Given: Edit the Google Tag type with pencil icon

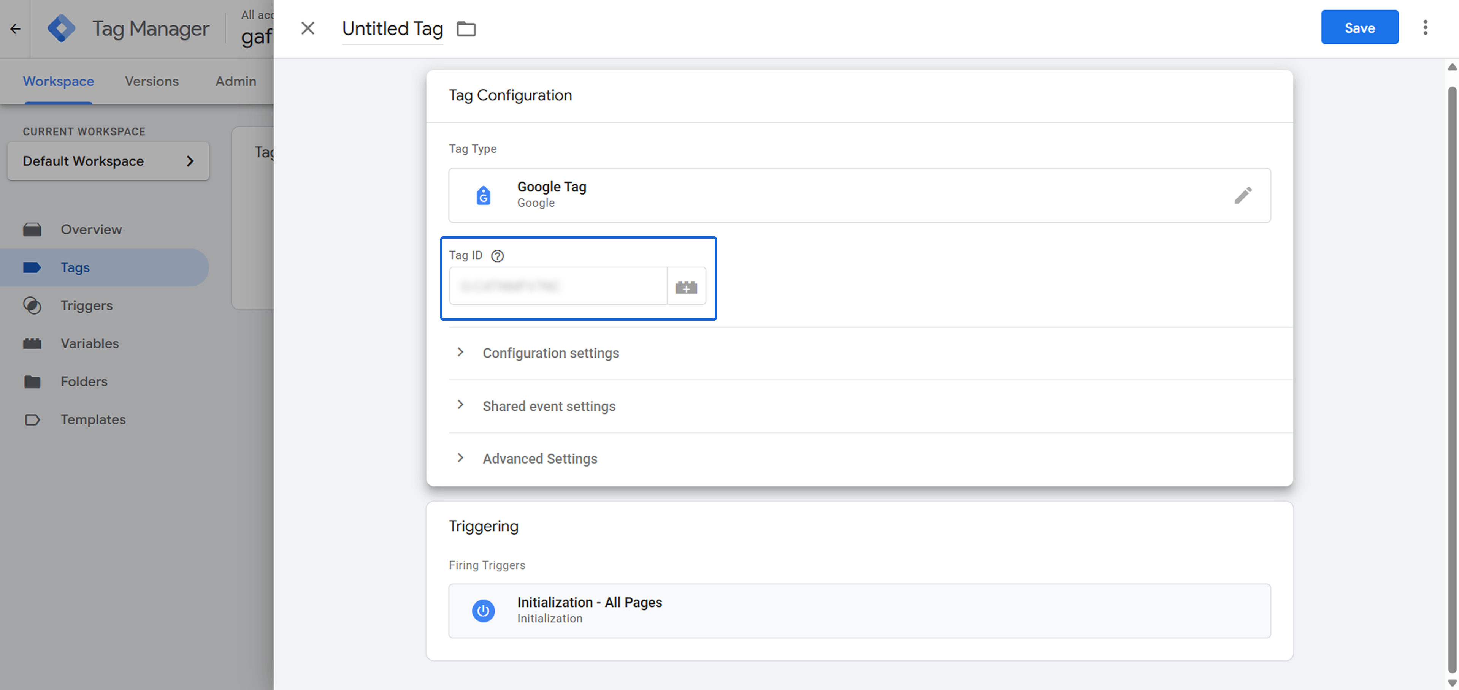Looking at the screenshot, I should (x=1243, y=195).
